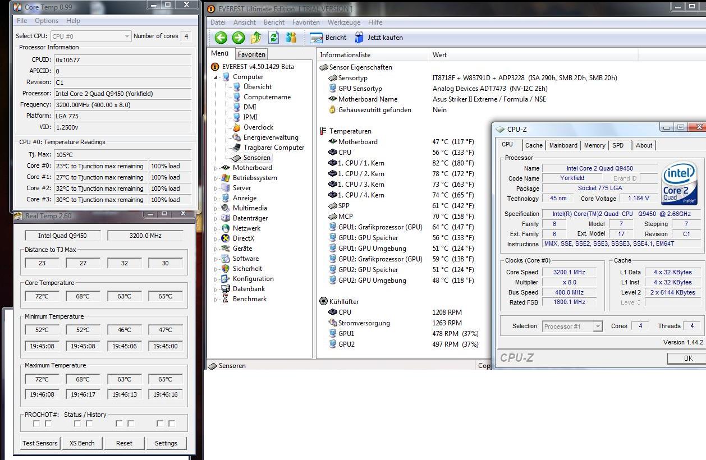
Task: Click the Informationsliste column header
Action: 373,55
